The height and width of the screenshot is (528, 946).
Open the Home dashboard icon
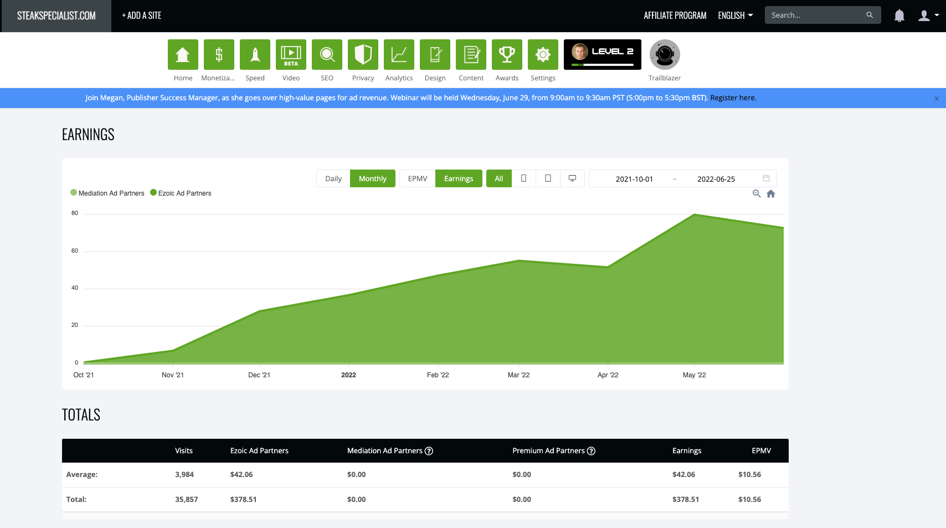click(183, 54)
